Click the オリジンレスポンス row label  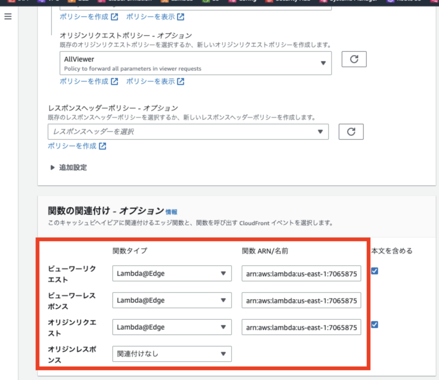pyautogui.click(x=72, y=354)
